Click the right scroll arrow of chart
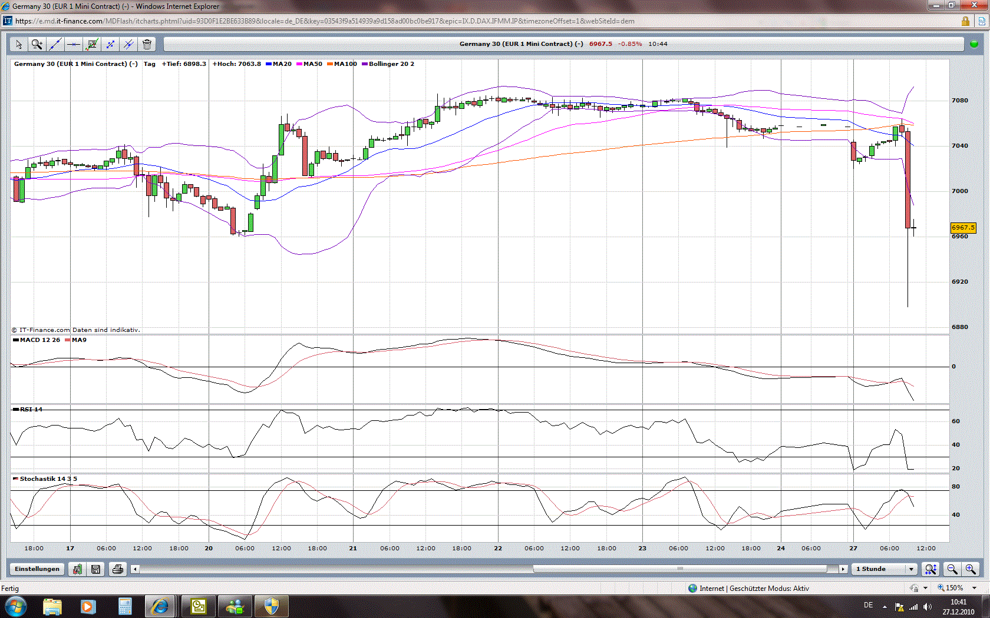The image size is (990, 618). [843, 569]
